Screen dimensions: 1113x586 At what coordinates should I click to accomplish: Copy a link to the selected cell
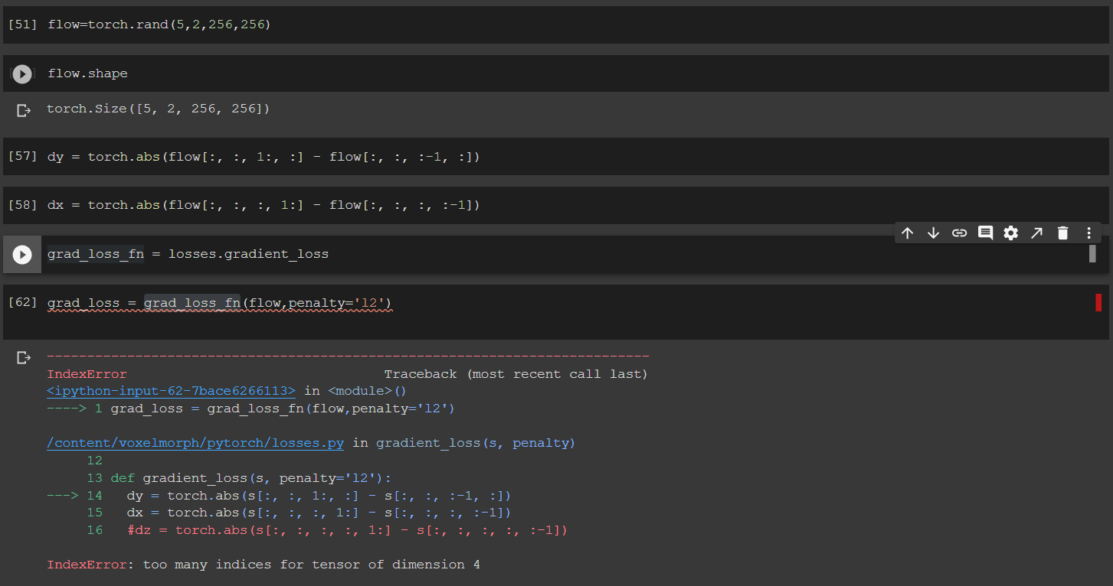coord(959,233)
